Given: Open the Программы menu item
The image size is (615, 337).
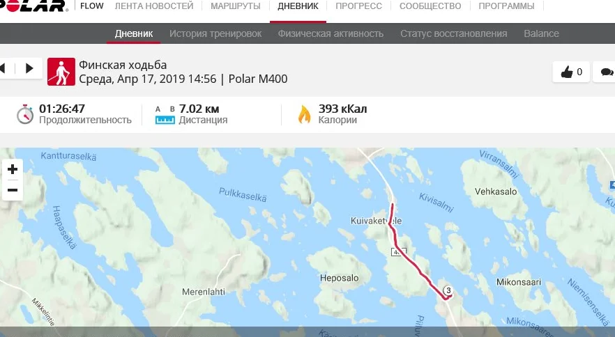Looking at the screenshot, I should pos(506,6).
